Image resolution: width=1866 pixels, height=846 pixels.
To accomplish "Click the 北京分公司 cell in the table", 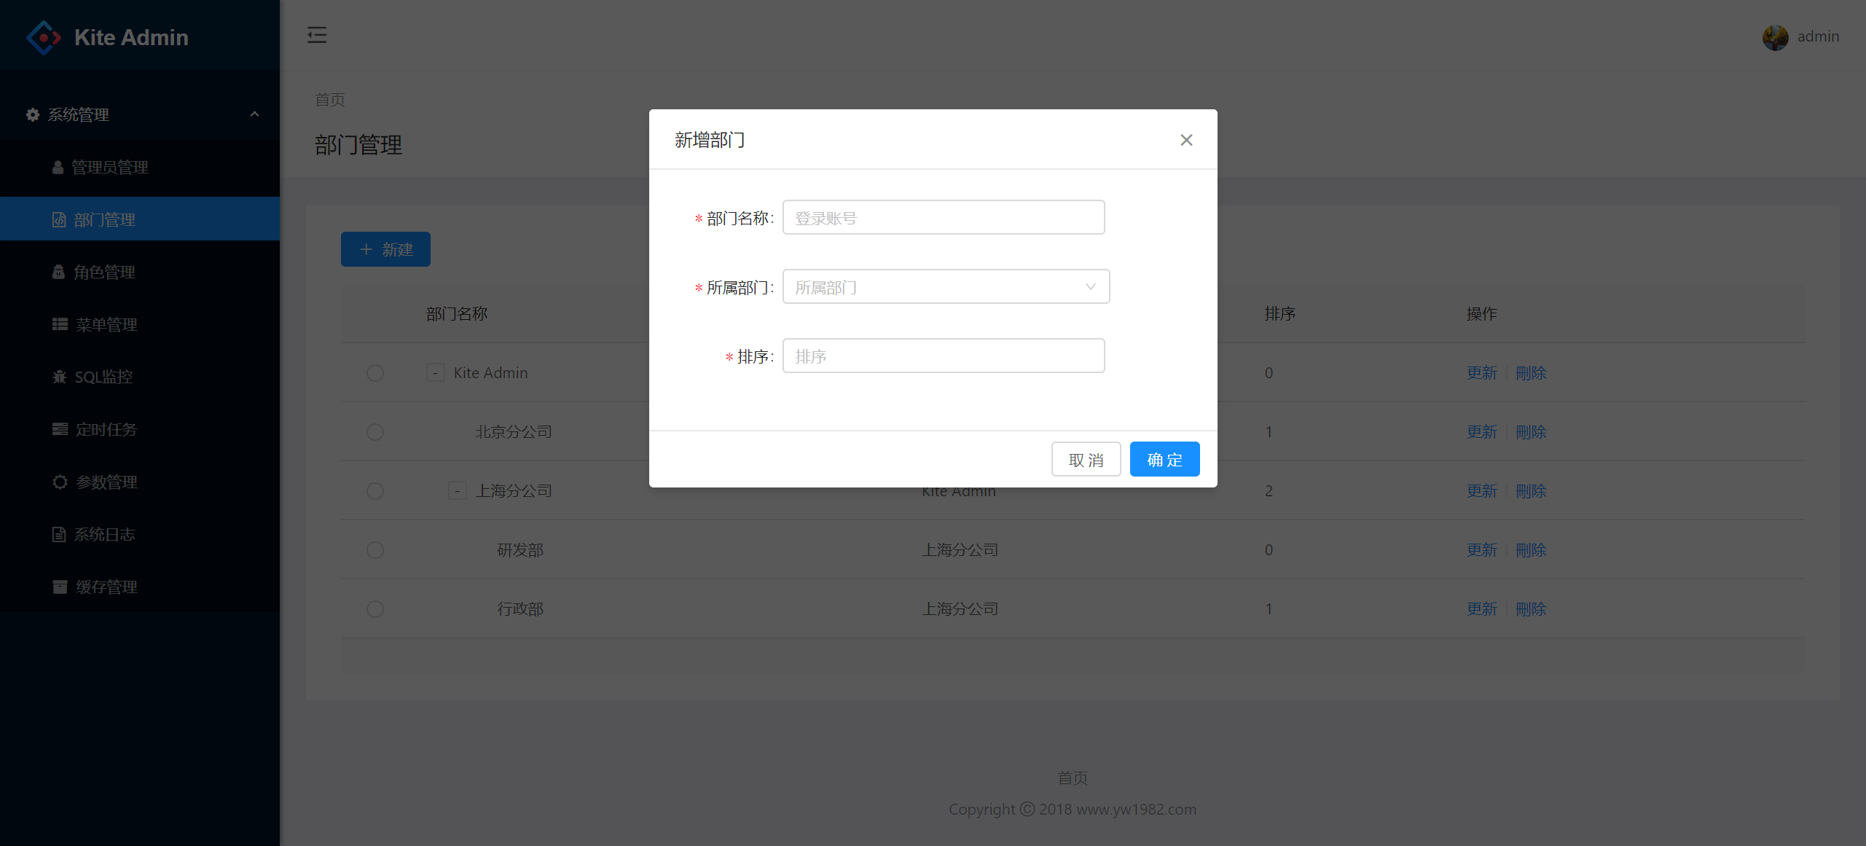I will click(514, 432).
